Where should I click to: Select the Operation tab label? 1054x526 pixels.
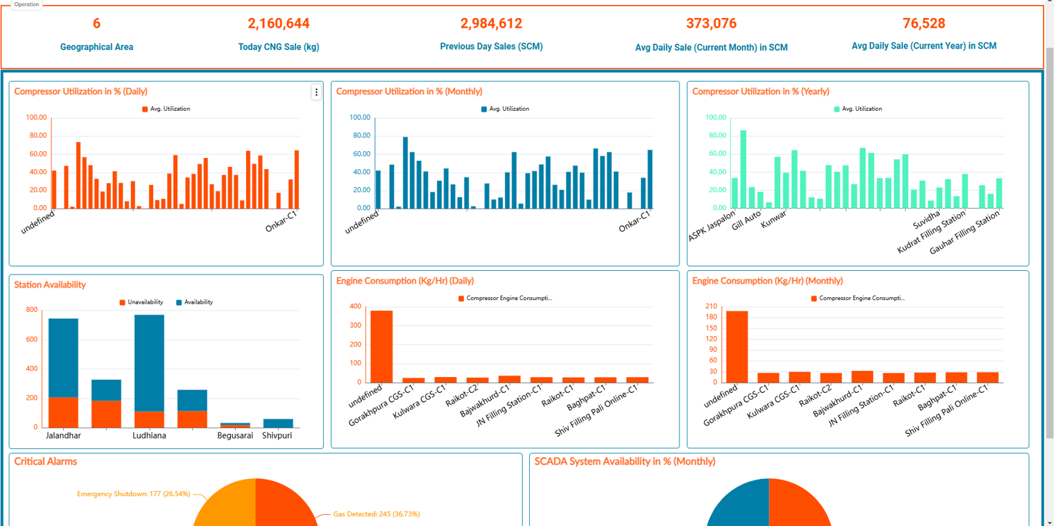[x=27, y=4]
